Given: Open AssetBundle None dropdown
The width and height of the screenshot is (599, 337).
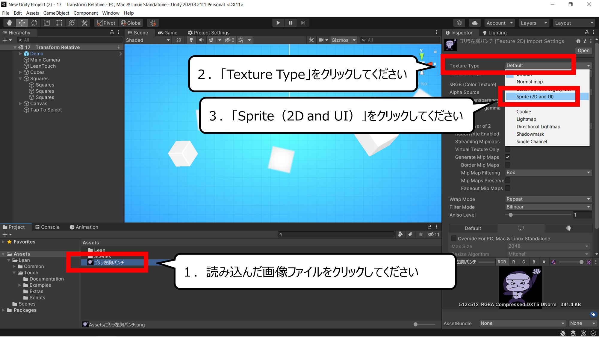Looking at the screenshot, I should coord(522,323).
